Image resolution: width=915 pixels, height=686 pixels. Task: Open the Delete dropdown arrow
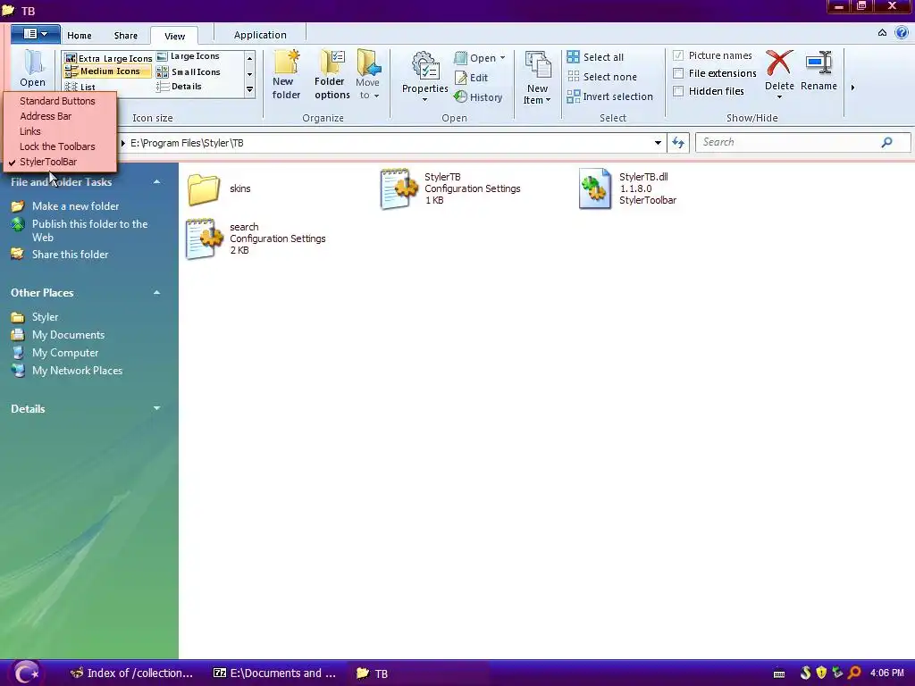pos(779,96)
